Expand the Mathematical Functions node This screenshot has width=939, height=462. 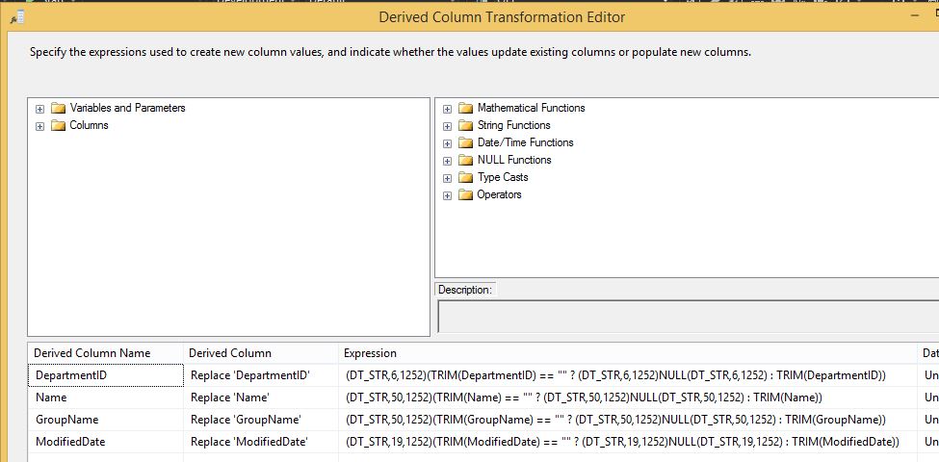tap(448, 109)
